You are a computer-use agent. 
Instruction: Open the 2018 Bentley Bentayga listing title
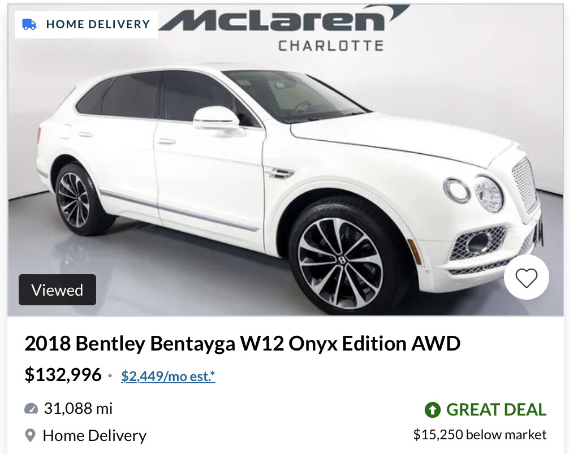click(x=243, y=343)
